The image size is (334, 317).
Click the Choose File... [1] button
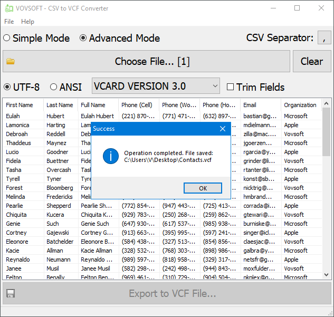coord(146,61)
